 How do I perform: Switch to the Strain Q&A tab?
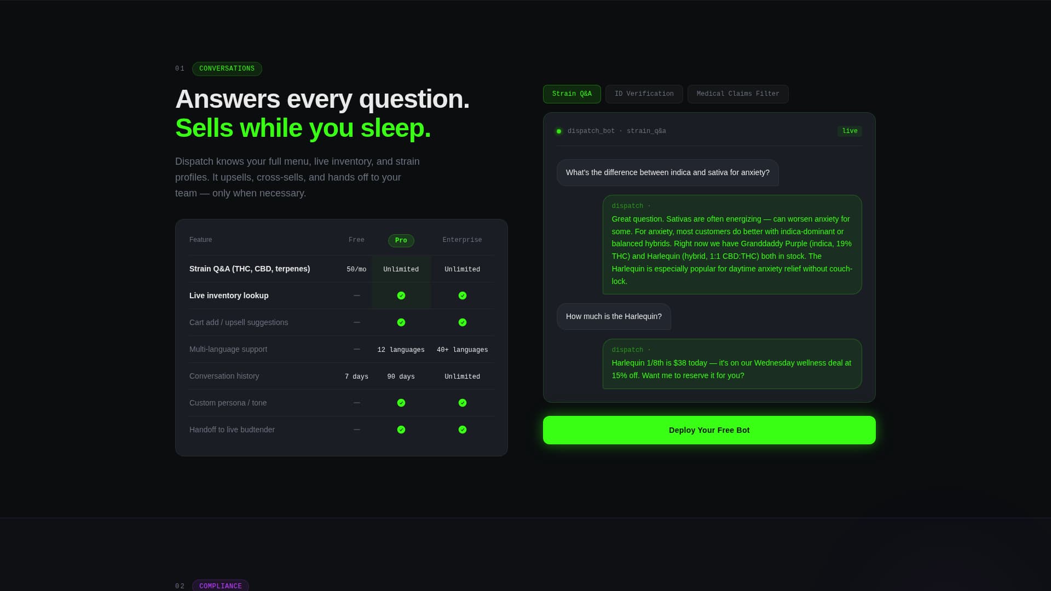(571, 94)
